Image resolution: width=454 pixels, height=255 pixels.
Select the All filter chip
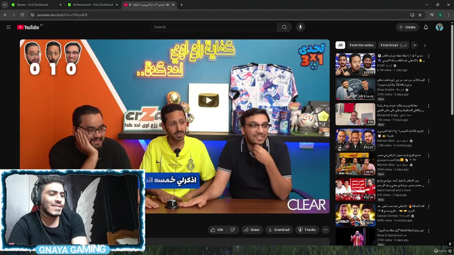click(x=340, y=45)
